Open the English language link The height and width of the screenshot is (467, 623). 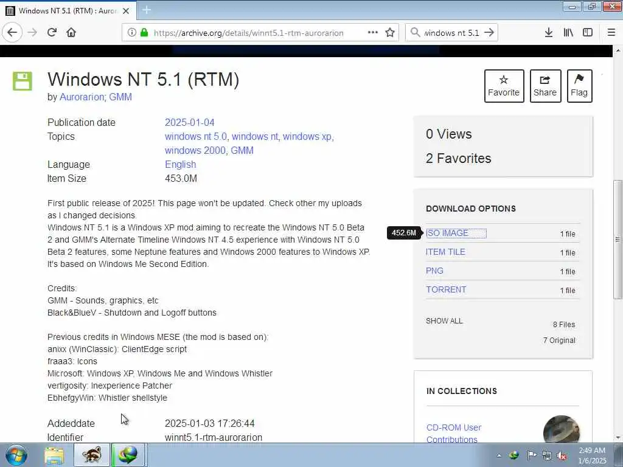pos(180,164)
